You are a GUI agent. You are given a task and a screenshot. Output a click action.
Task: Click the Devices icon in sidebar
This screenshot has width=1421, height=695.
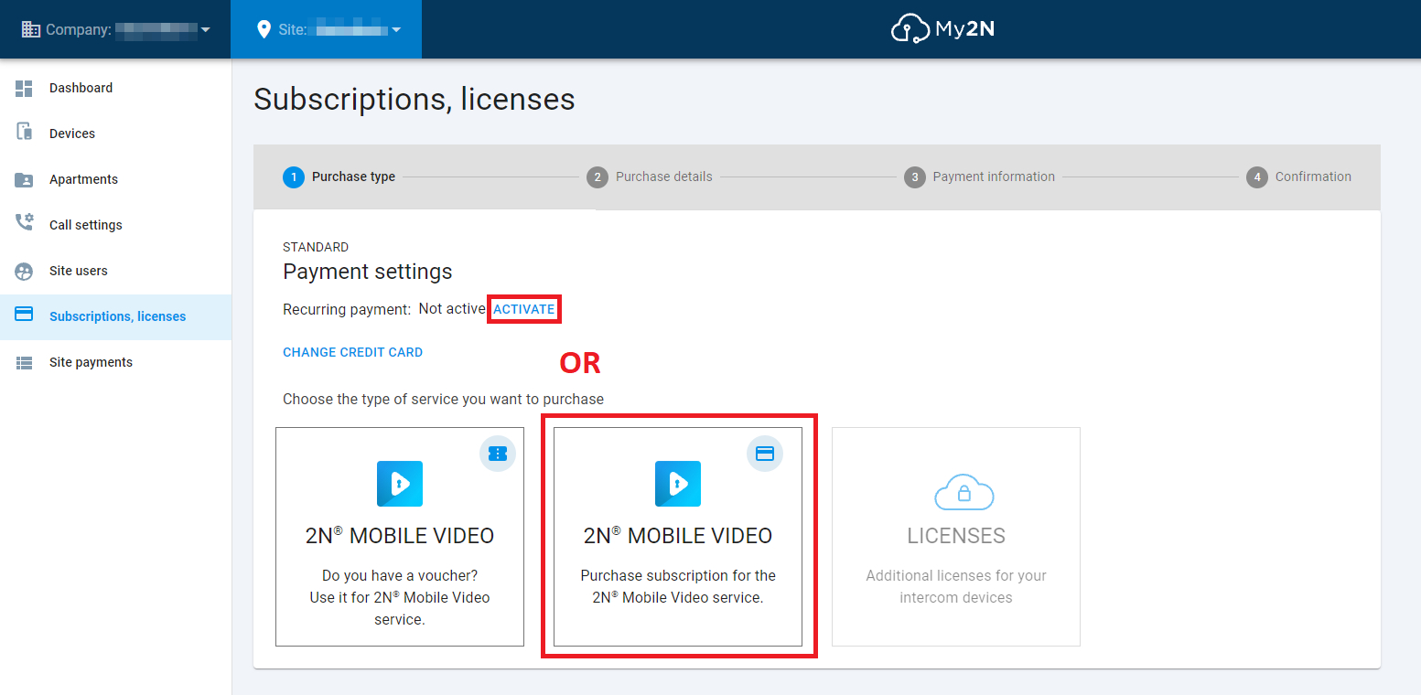[x=25, y=133]
